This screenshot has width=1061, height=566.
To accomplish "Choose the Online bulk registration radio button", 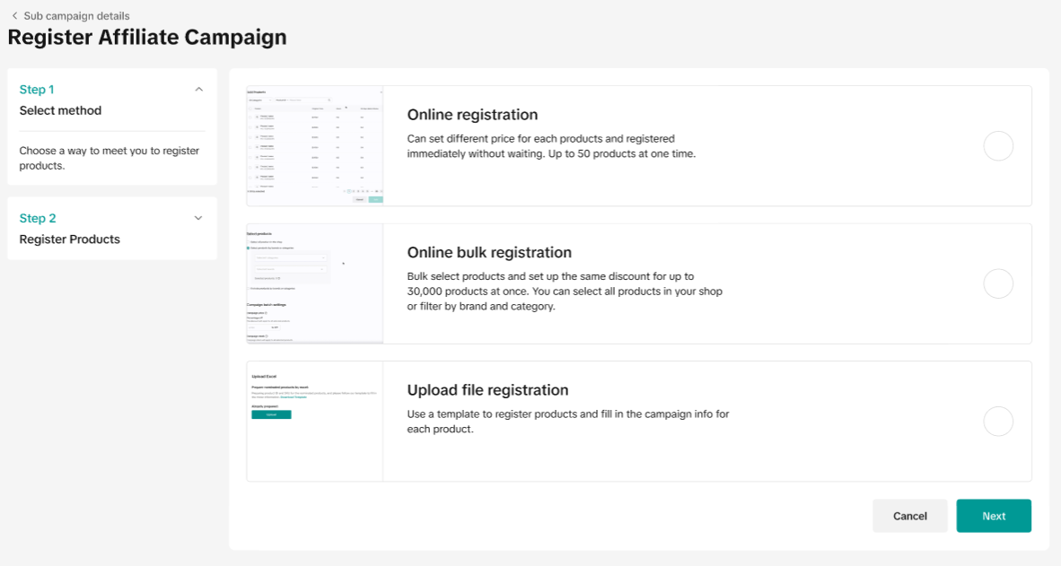I will click(998, 283).
